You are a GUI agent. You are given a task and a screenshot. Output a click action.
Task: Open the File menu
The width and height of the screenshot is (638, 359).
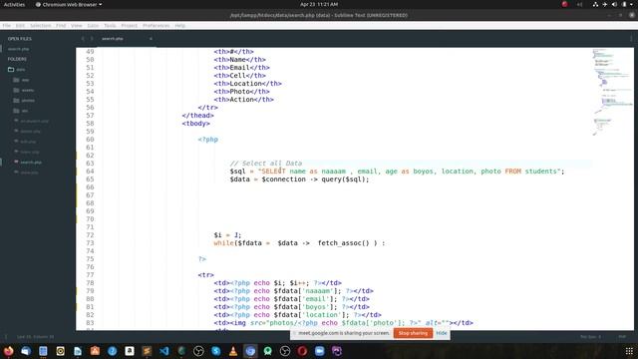[7, 25]
